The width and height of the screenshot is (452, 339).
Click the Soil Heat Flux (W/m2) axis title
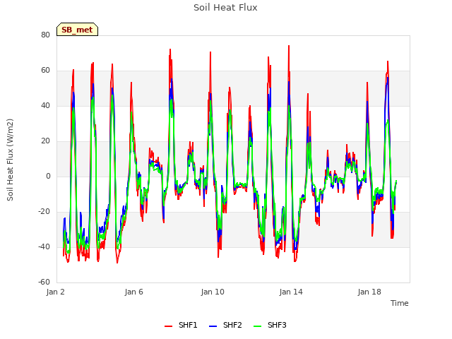coord(10,160)
